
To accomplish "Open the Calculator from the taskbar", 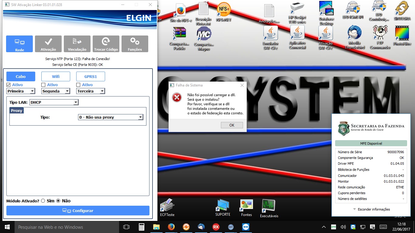I will tap(141, 227).
